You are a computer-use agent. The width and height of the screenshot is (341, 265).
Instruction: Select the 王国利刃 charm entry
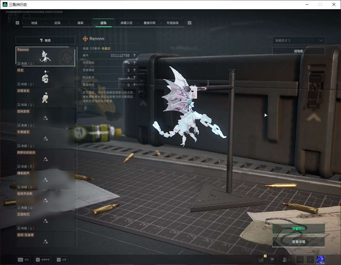coord(45,221)
